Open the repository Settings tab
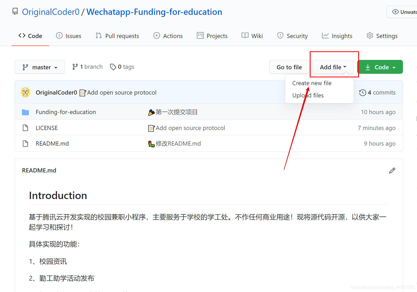 click(x=382, y=36)
